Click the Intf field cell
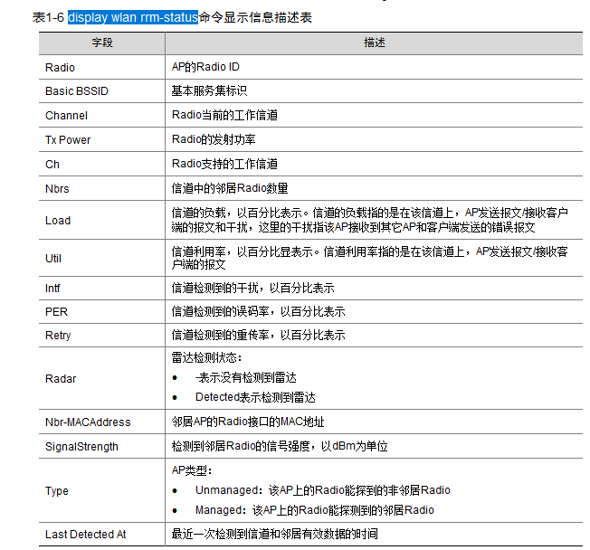 (102, 289)
